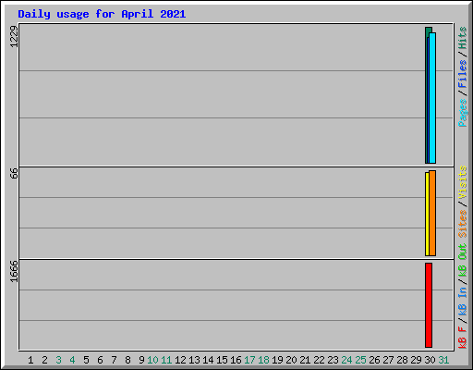
Task: Click the yellow Visits bar
Action: coord(427,214)
